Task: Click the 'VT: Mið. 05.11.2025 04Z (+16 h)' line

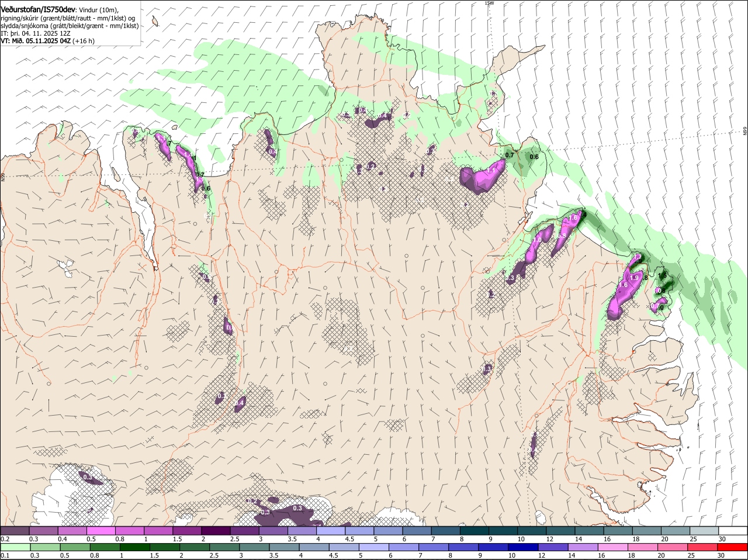Action: 47,41
